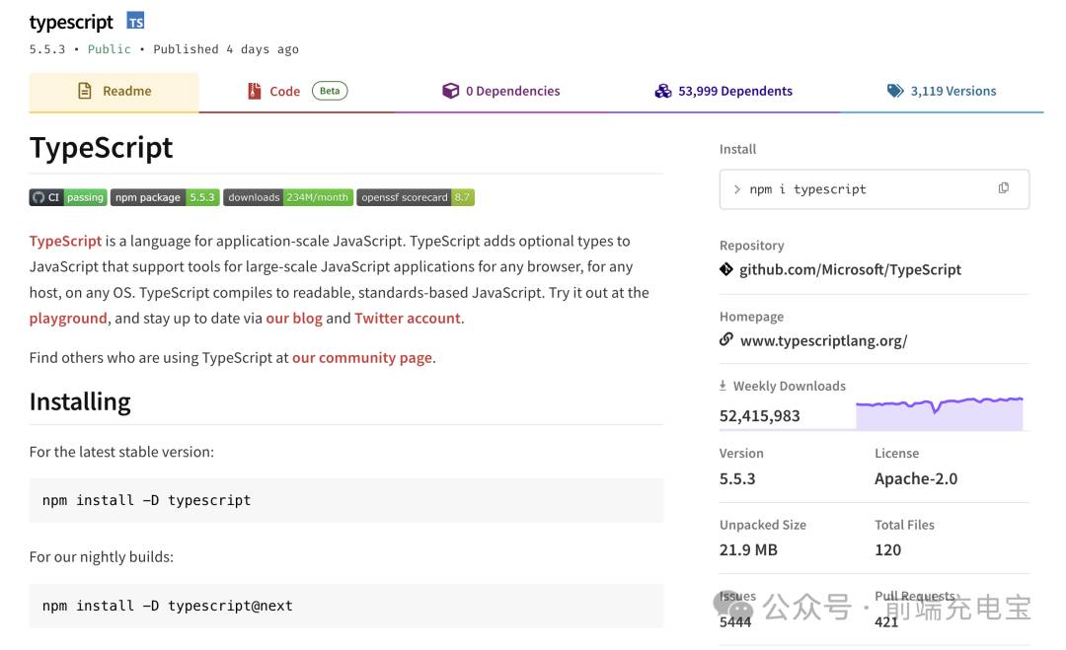
Task: Click the License label
Action: 896,453
